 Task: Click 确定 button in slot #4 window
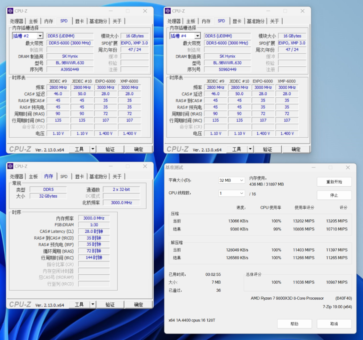(296, 149)
